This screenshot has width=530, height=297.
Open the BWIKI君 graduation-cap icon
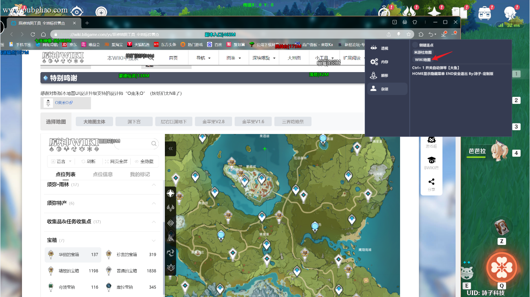pos(431,163)
